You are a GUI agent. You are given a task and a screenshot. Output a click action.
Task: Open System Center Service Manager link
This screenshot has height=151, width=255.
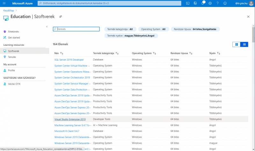(x=73, y=84)
